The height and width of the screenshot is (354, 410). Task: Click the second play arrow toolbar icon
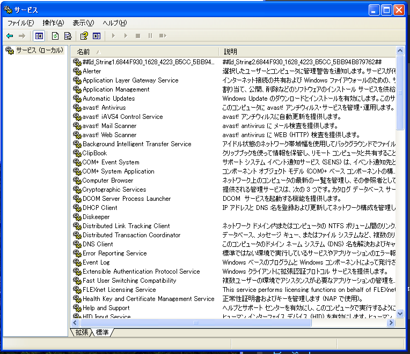[x=126, y=36]
